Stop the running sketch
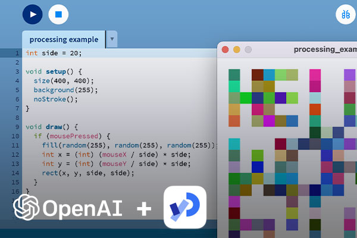This screenshot has height=238, width=357. (x=58, y=14)
